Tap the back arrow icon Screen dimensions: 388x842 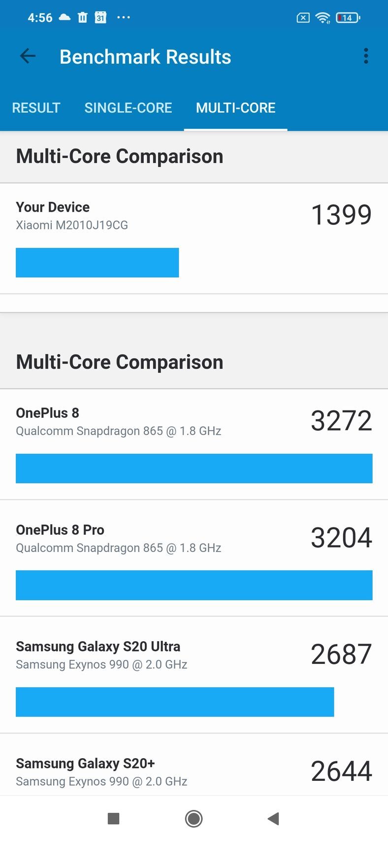click(28, 56)
